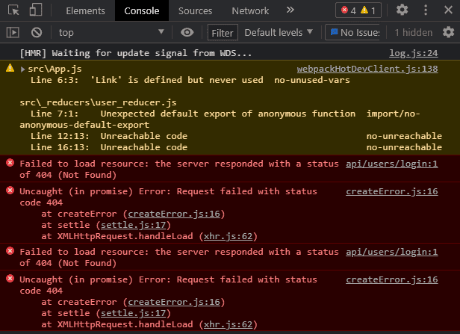Open the top JavaScript context dropdown
Image resolution: width=460 pixels, height=334 pixels.
111,32
